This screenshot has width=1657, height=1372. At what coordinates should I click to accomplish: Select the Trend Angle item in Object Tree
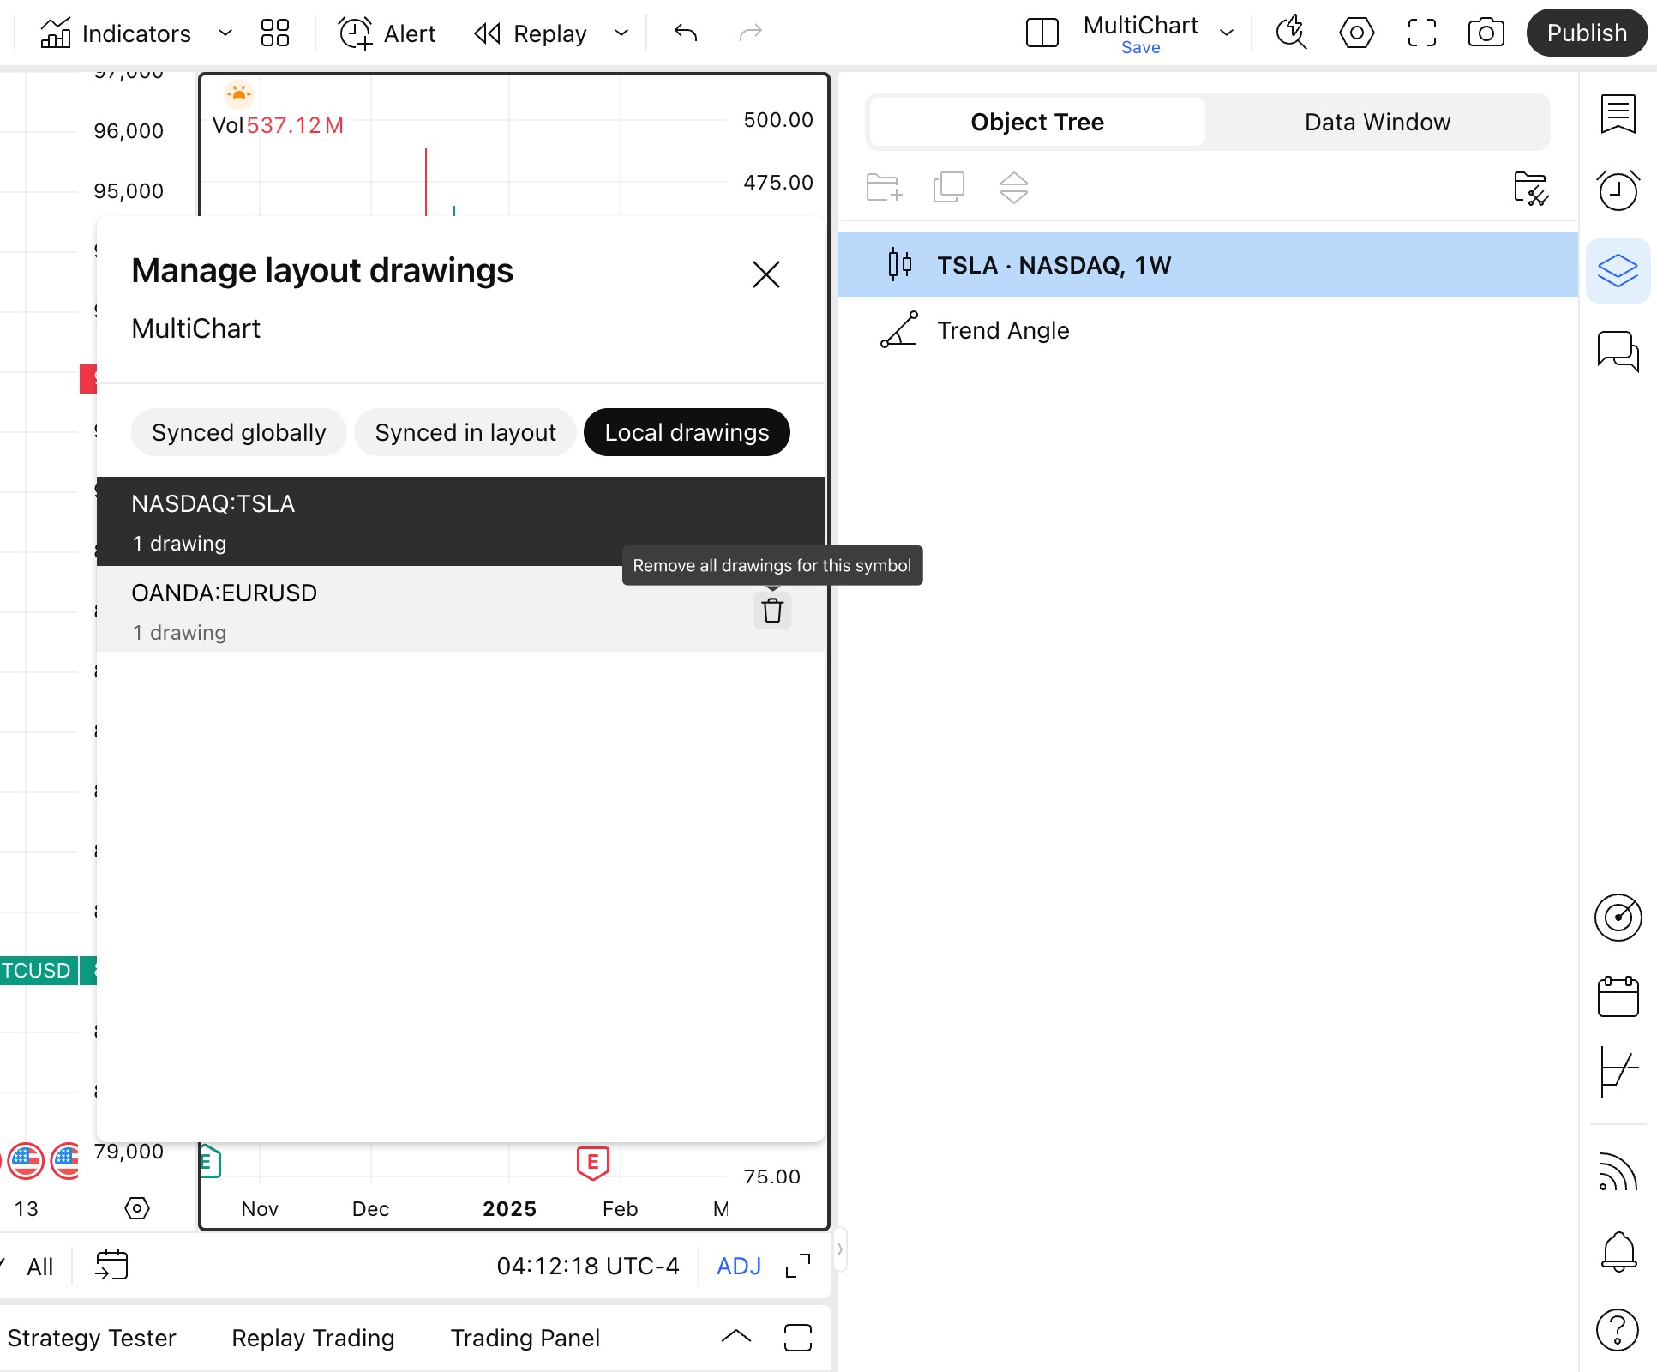(1002, 330)
